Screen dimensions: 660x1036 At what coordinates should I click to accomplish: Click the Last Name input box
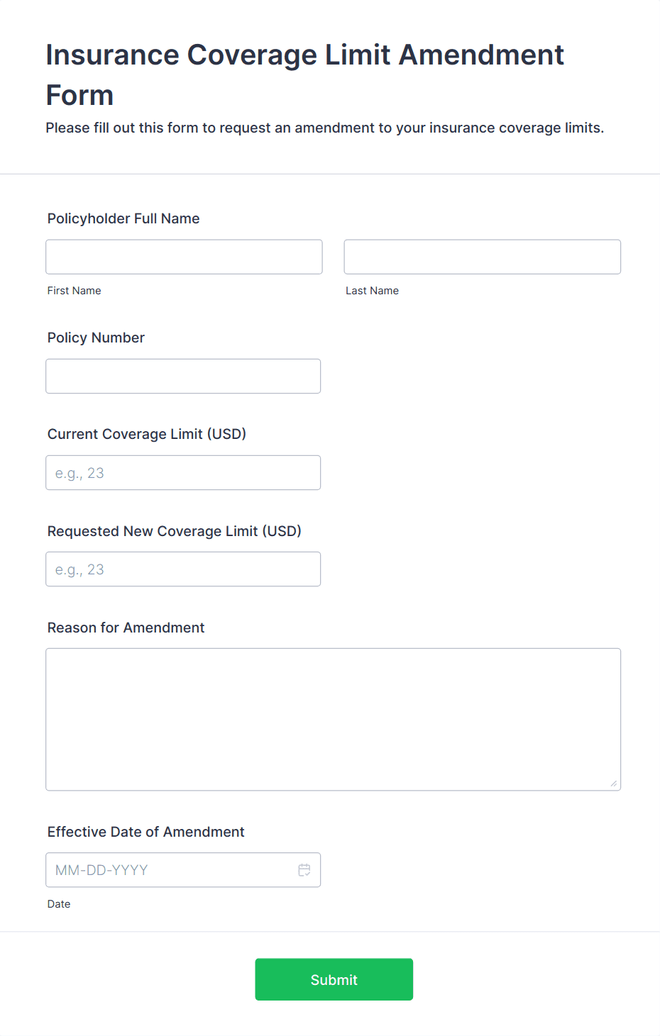coord(482,257)
